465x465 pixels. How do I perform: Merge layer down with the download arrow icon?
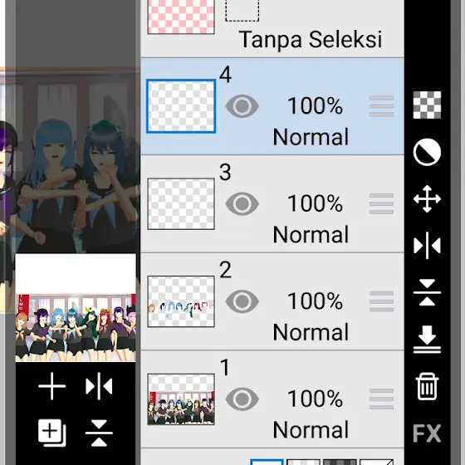pyautogui.click(x=427, y=340)
